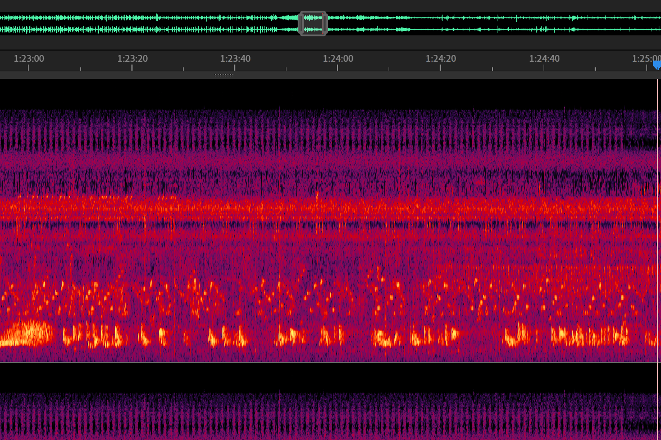Click the 1:23:40 timeline label
The height and width of the screenshot is (440, 661).
(235, 58)
